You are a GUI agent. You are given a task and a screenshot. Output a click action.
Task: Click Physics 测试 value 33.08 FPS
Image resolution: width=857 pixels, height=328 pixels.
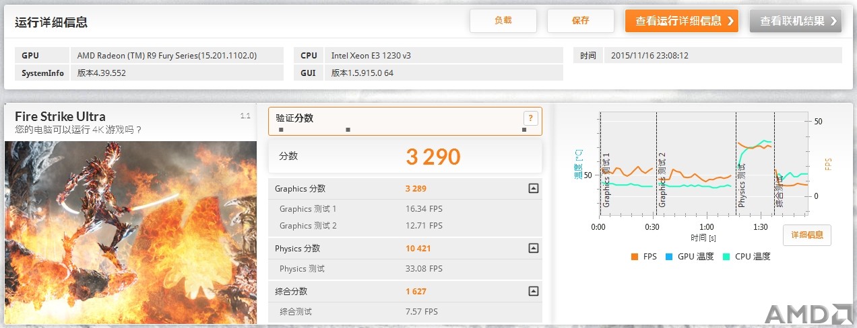424,269
